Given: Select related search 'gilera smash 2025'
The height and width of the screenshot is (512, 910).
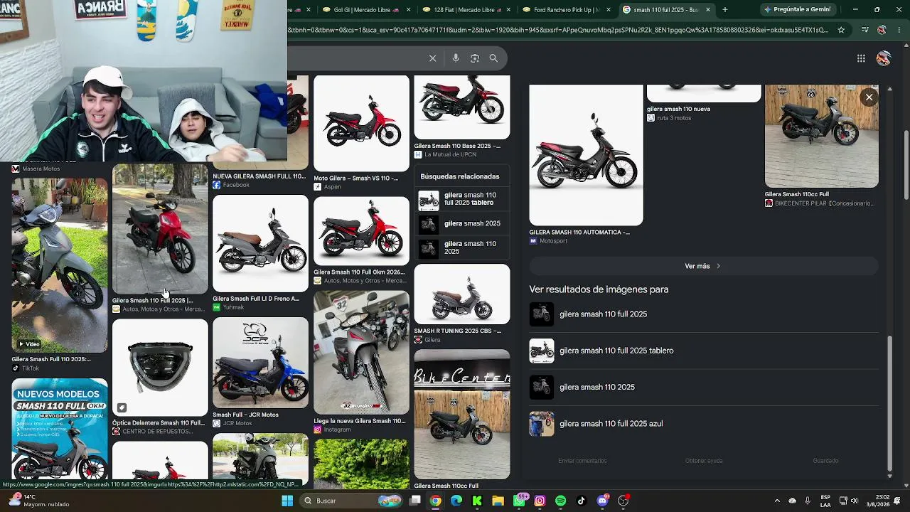Looking at the screenshot, I should 462,223.
